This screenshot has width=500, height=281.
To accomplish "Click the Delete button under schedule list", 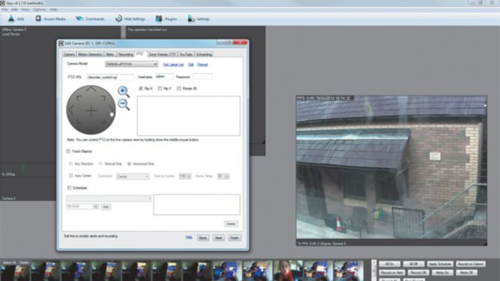I will (231, 224).
